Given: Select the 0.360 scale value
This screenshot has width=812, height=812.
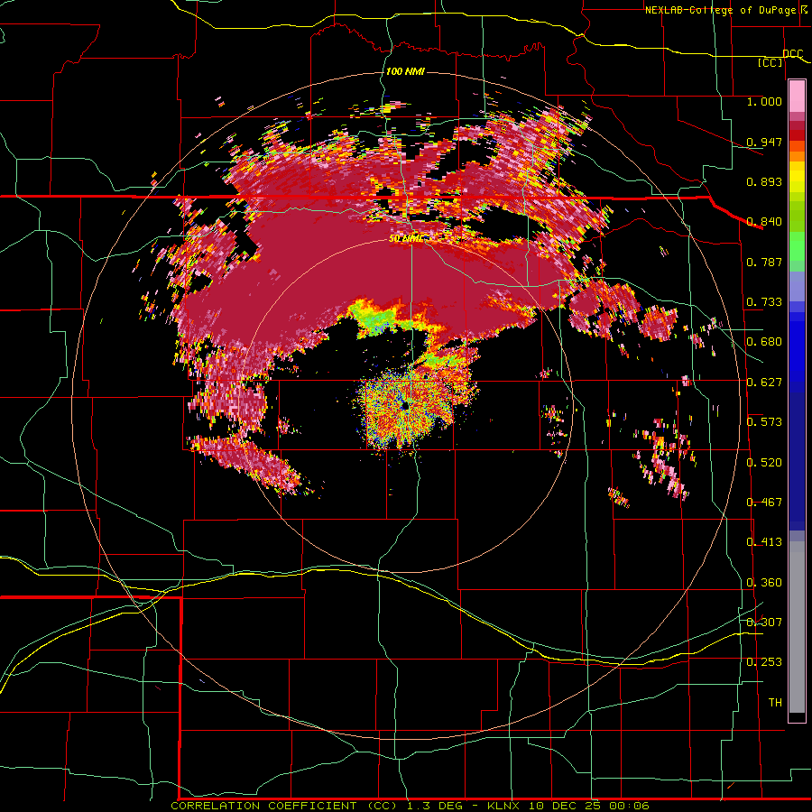Looking at the screenshot, I should click(x=764, y=583).
